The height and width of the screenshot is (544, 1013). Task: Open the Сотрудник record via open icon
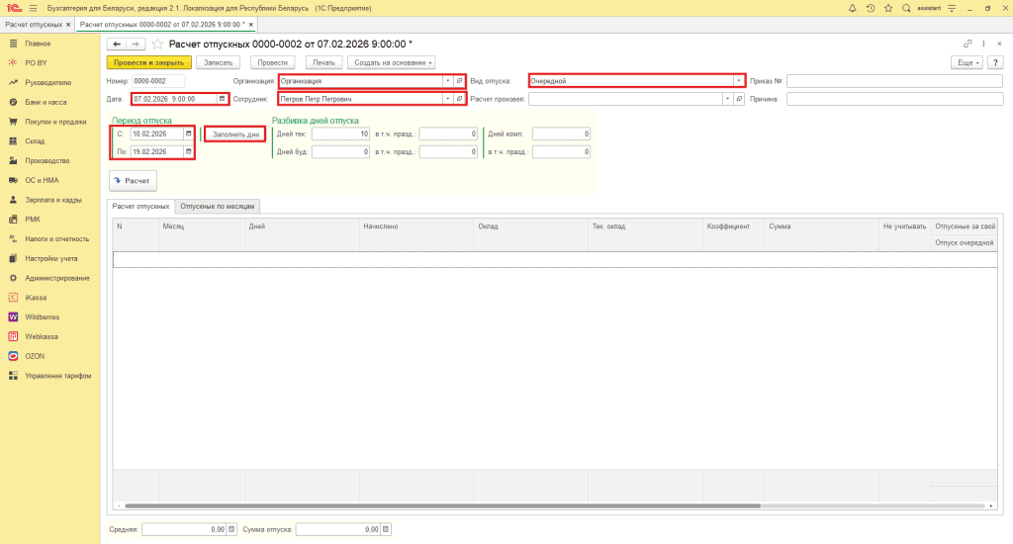[459, 99]
